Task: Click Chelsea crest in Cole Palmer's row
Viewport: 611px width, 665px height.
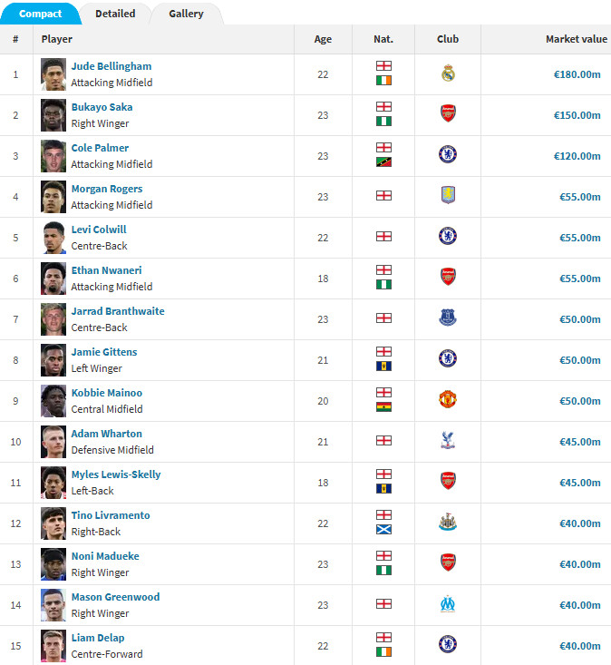Action: pyautogui.click(x=447, y=155)
